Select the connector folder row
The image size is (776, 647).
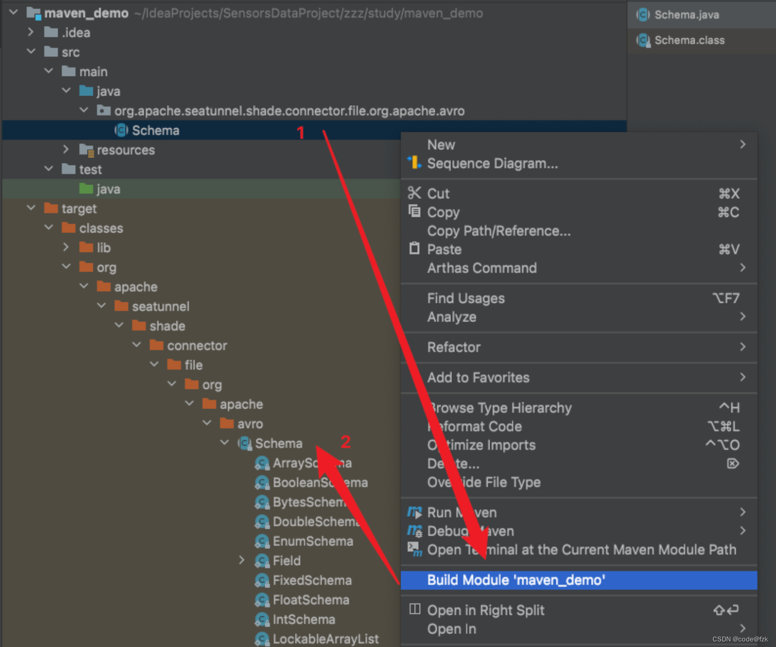point(201,346)
